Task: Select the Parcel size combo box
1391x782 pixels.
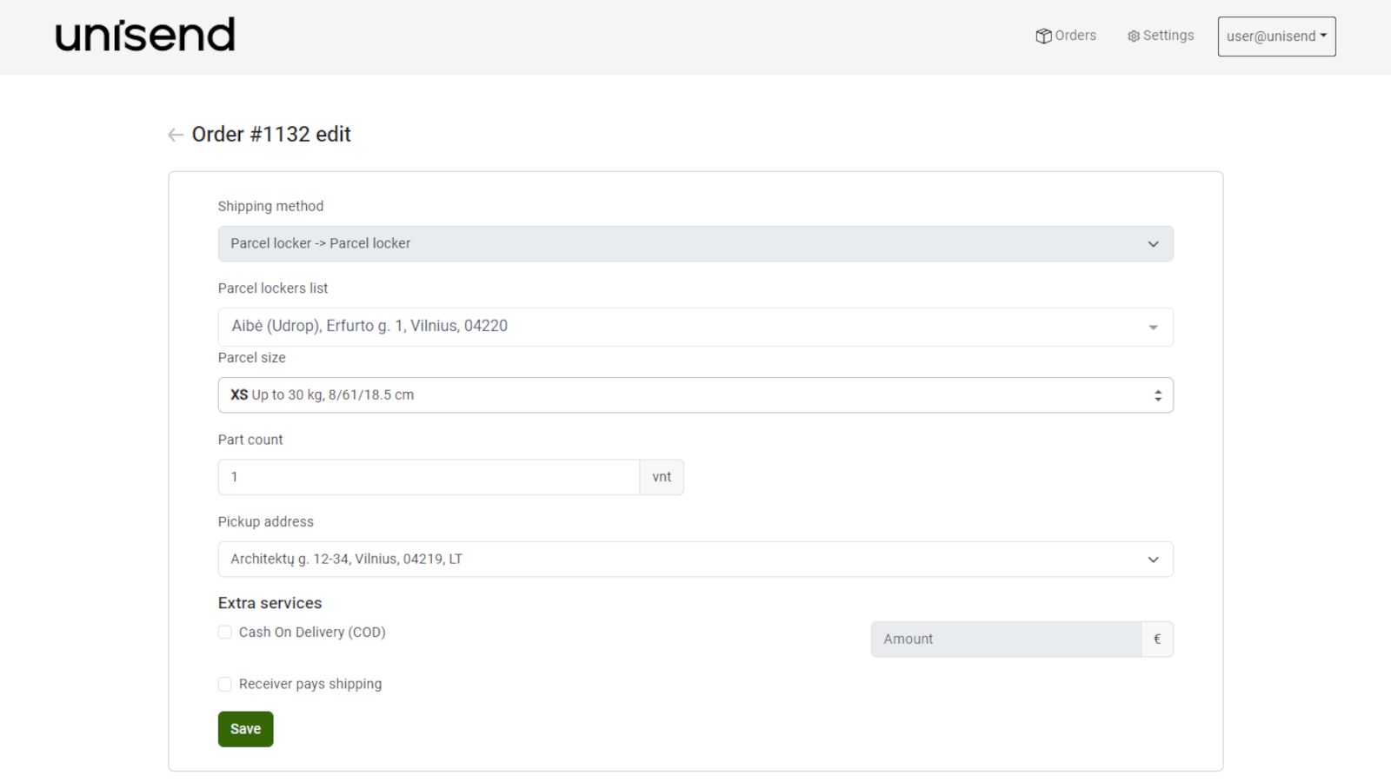Action: [695, 394]
